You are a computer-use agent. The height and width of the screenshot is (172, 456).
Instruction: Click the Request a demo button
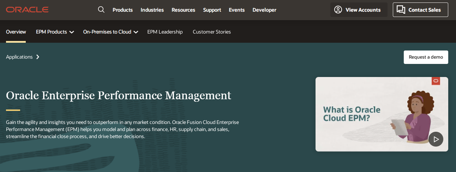(x=426, y=57)
